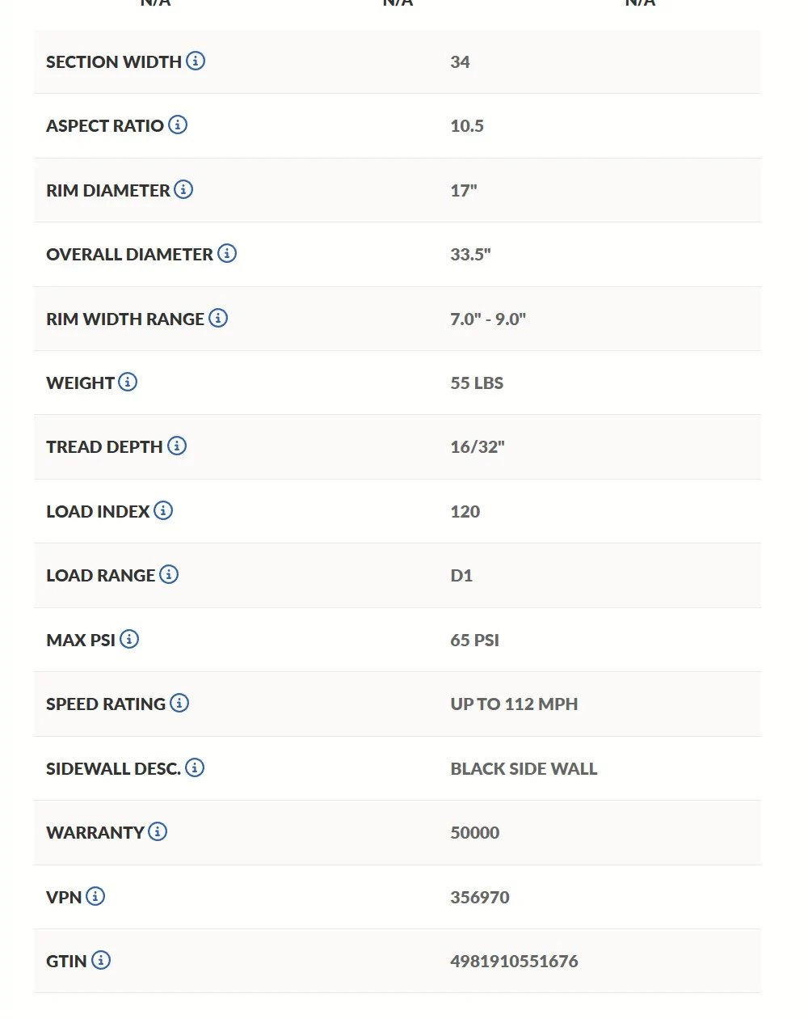The image size is (808, 1019).
Task: Open the Section Width info icon
Action: pos(196,61)
